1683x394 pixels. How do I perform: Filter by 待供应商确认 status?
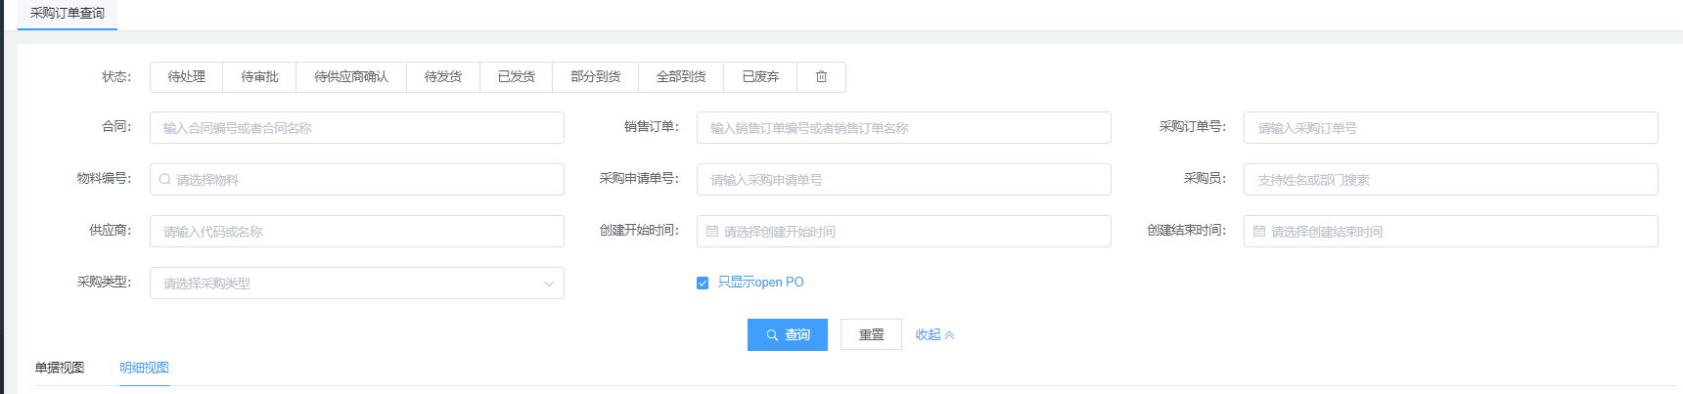350,76
